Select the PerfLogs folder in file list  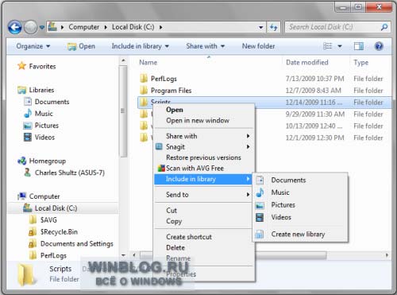click(164, 79)
